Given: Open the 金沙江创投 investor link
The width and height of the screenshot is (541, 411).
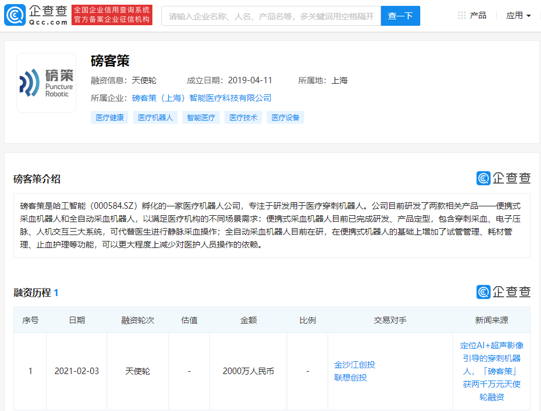Looking at the screenshot, I should 355,365.
